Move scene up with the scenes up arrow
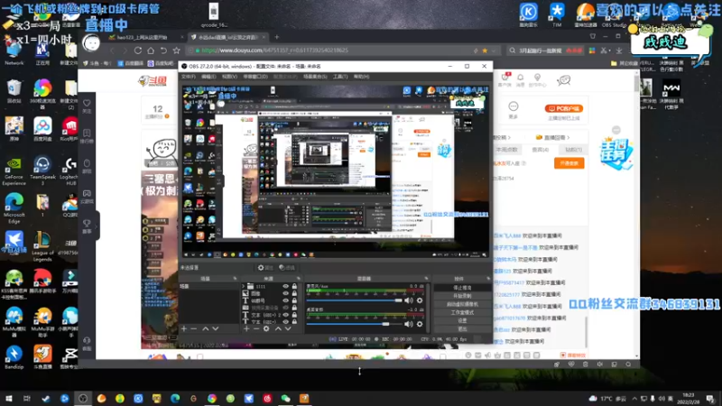 pyautogui.click(x=206, y=328)
